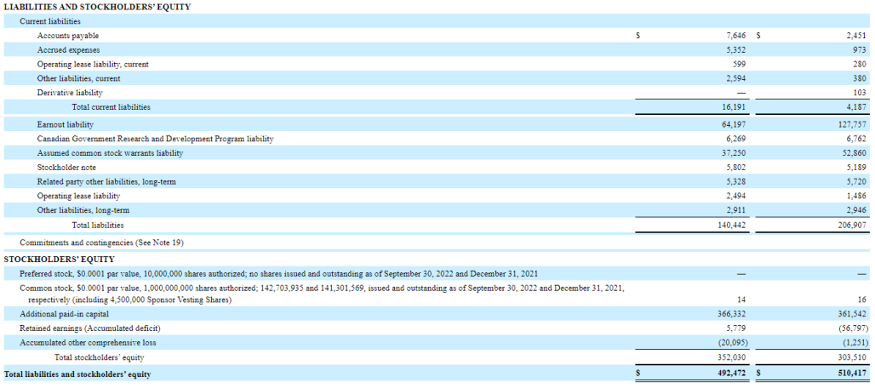Select the 'Earnout liability' label
The height and width of the screenshot is (388, 875).
[x=66, y=124]
